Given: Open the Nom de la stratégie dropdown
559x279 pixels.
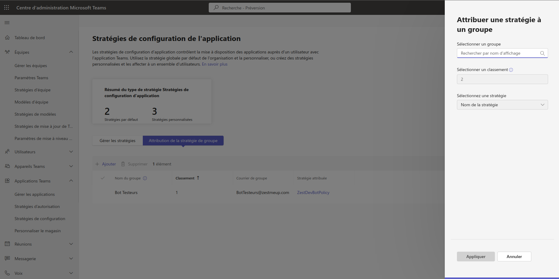Looking at the screenshot, I should [502, 105].
